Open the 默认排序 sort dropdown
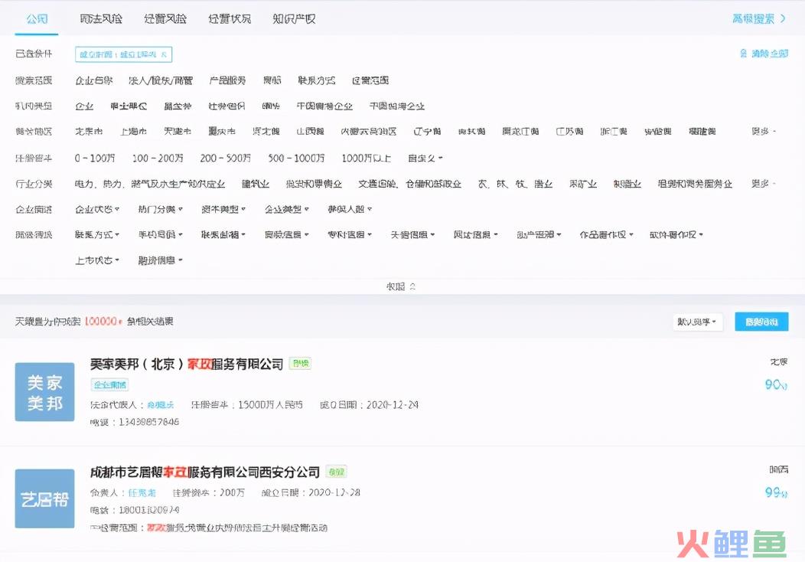Image resolution: width=805 pixels, height=562 pixels. pos(698,322)
